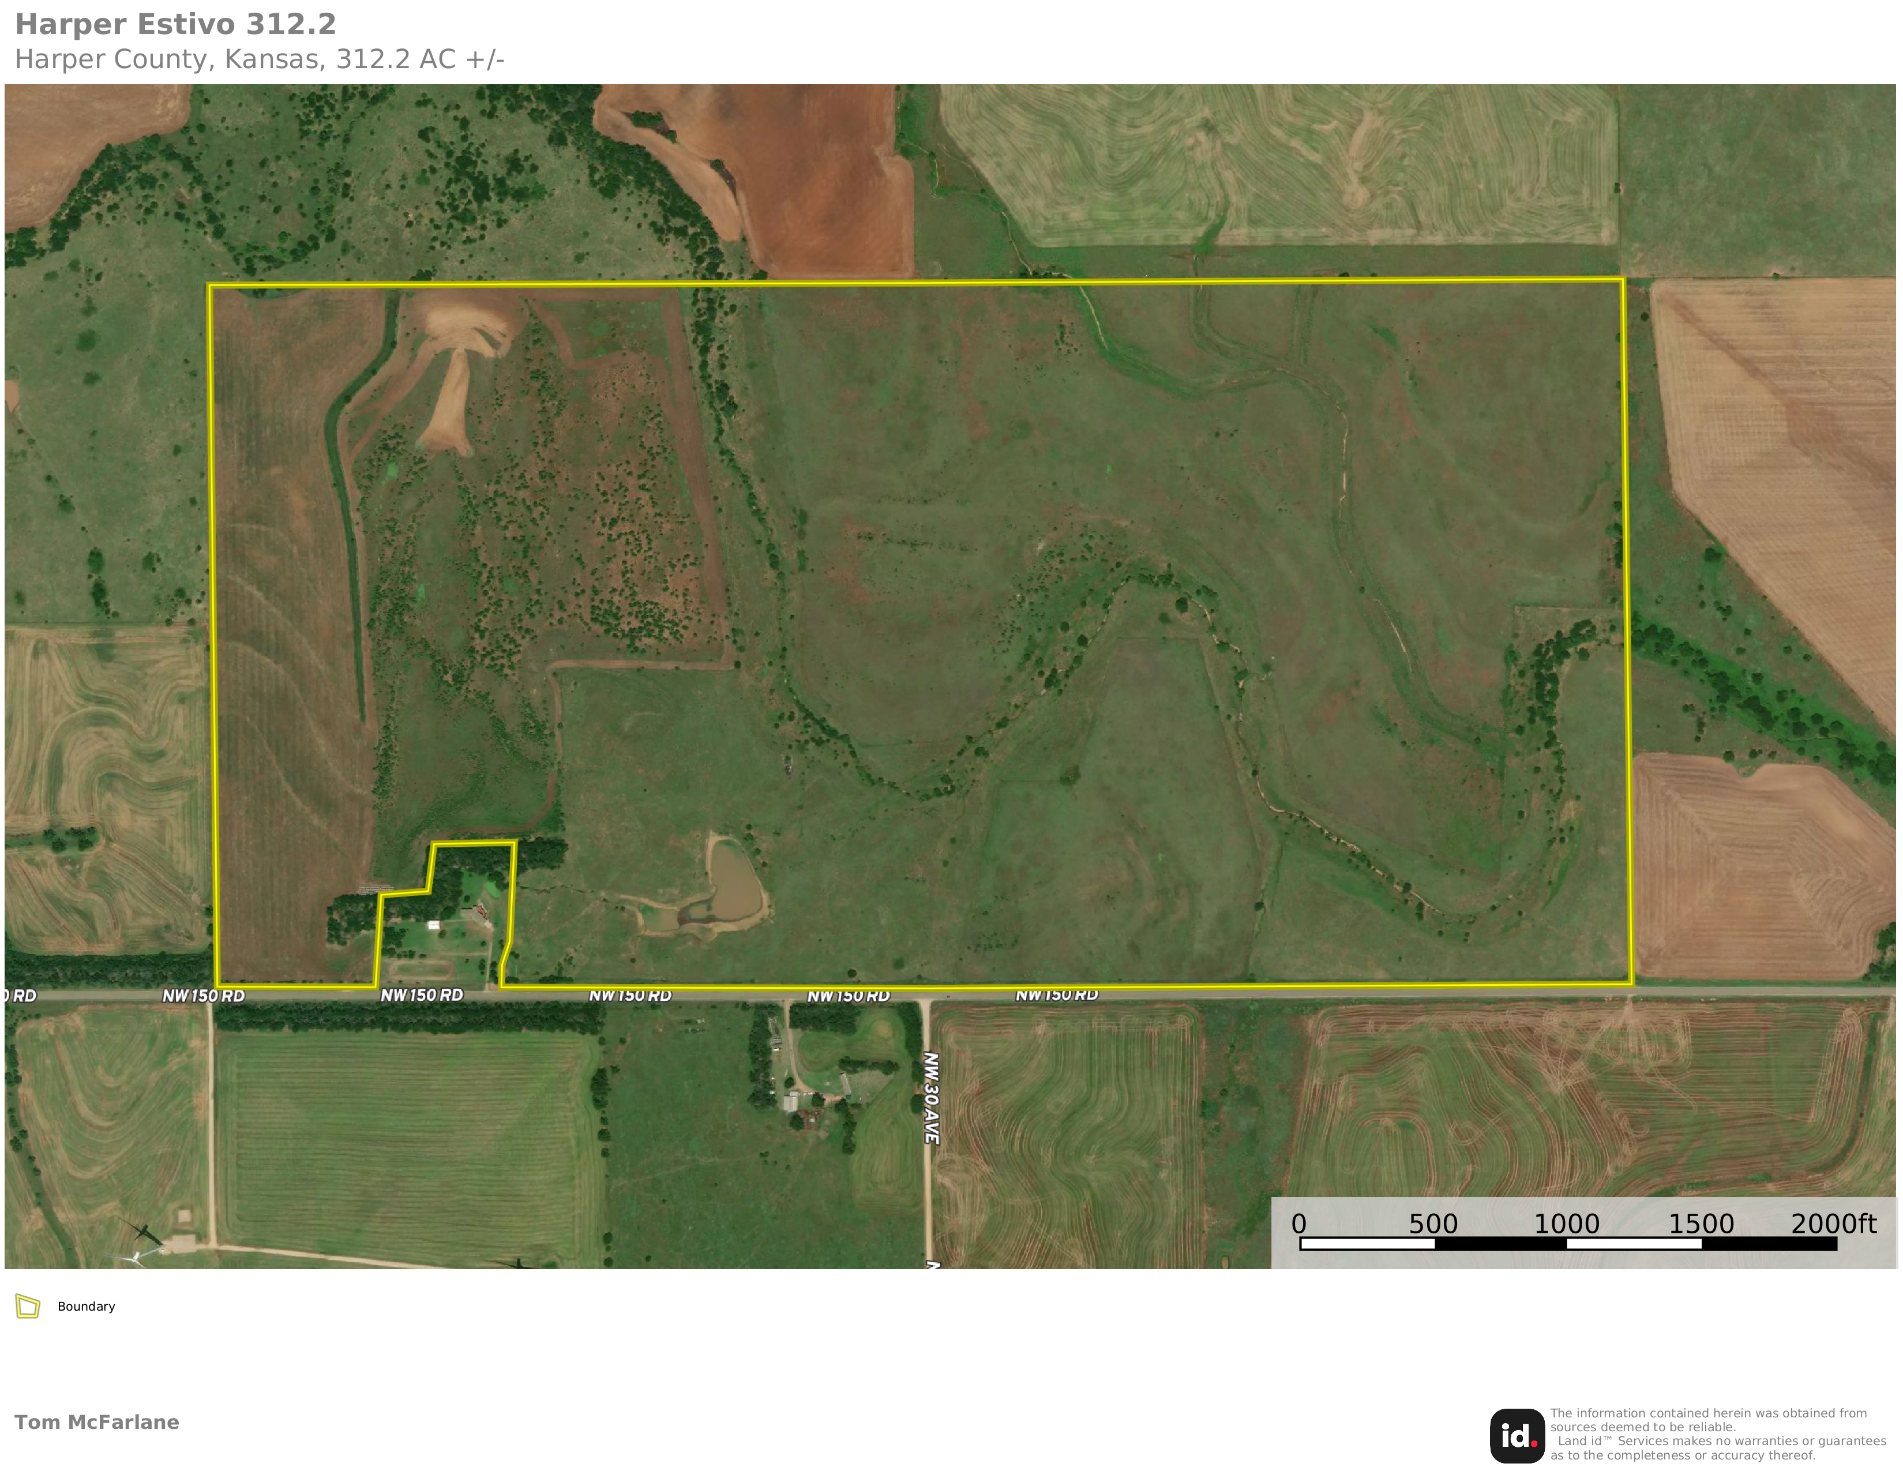Click the 500 scale bar label
The height and width of the screenshot is (1471, 1903).
1432,1224
